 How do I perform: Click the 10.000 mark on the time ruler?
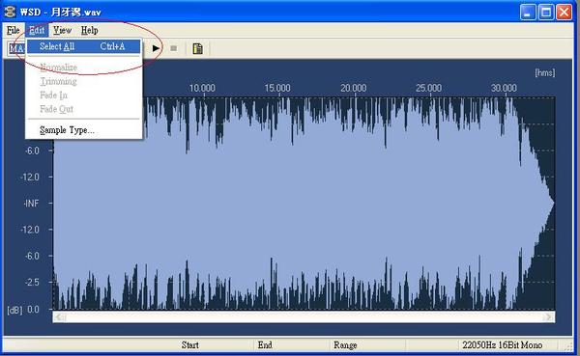pos(202,88)
